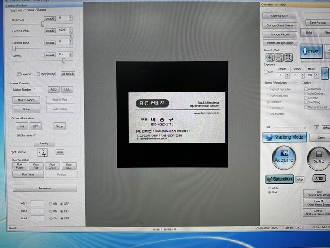
Task: Click the Marker Number input field
Action: point(38,90)
